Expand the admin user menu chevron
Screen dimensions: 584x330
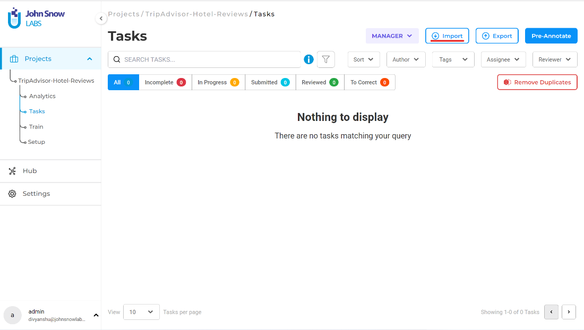click(x=96, y=315)
